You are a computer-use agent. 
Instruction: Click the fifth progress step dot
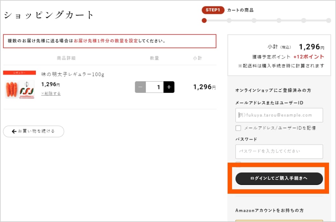[x=304, y=21]
